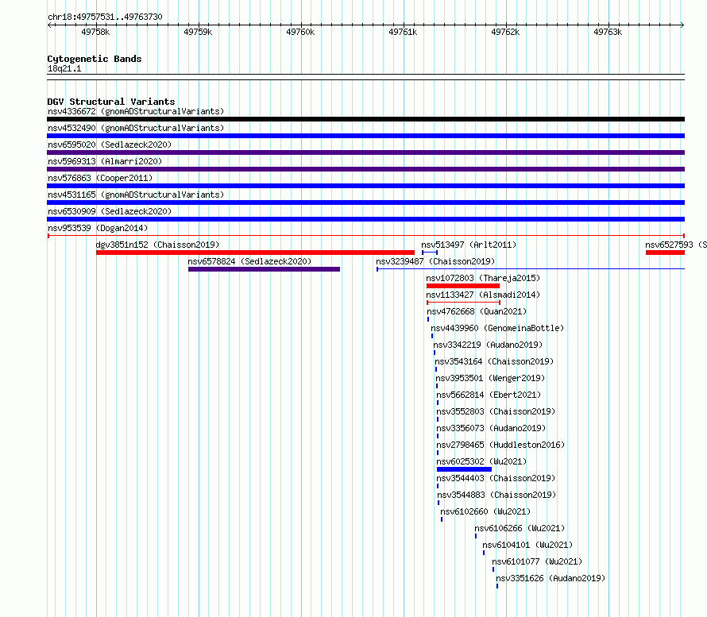707x617 pixels.
Task: Click the nsv3351626 Audano2019 label
Action: pos(551,578)
